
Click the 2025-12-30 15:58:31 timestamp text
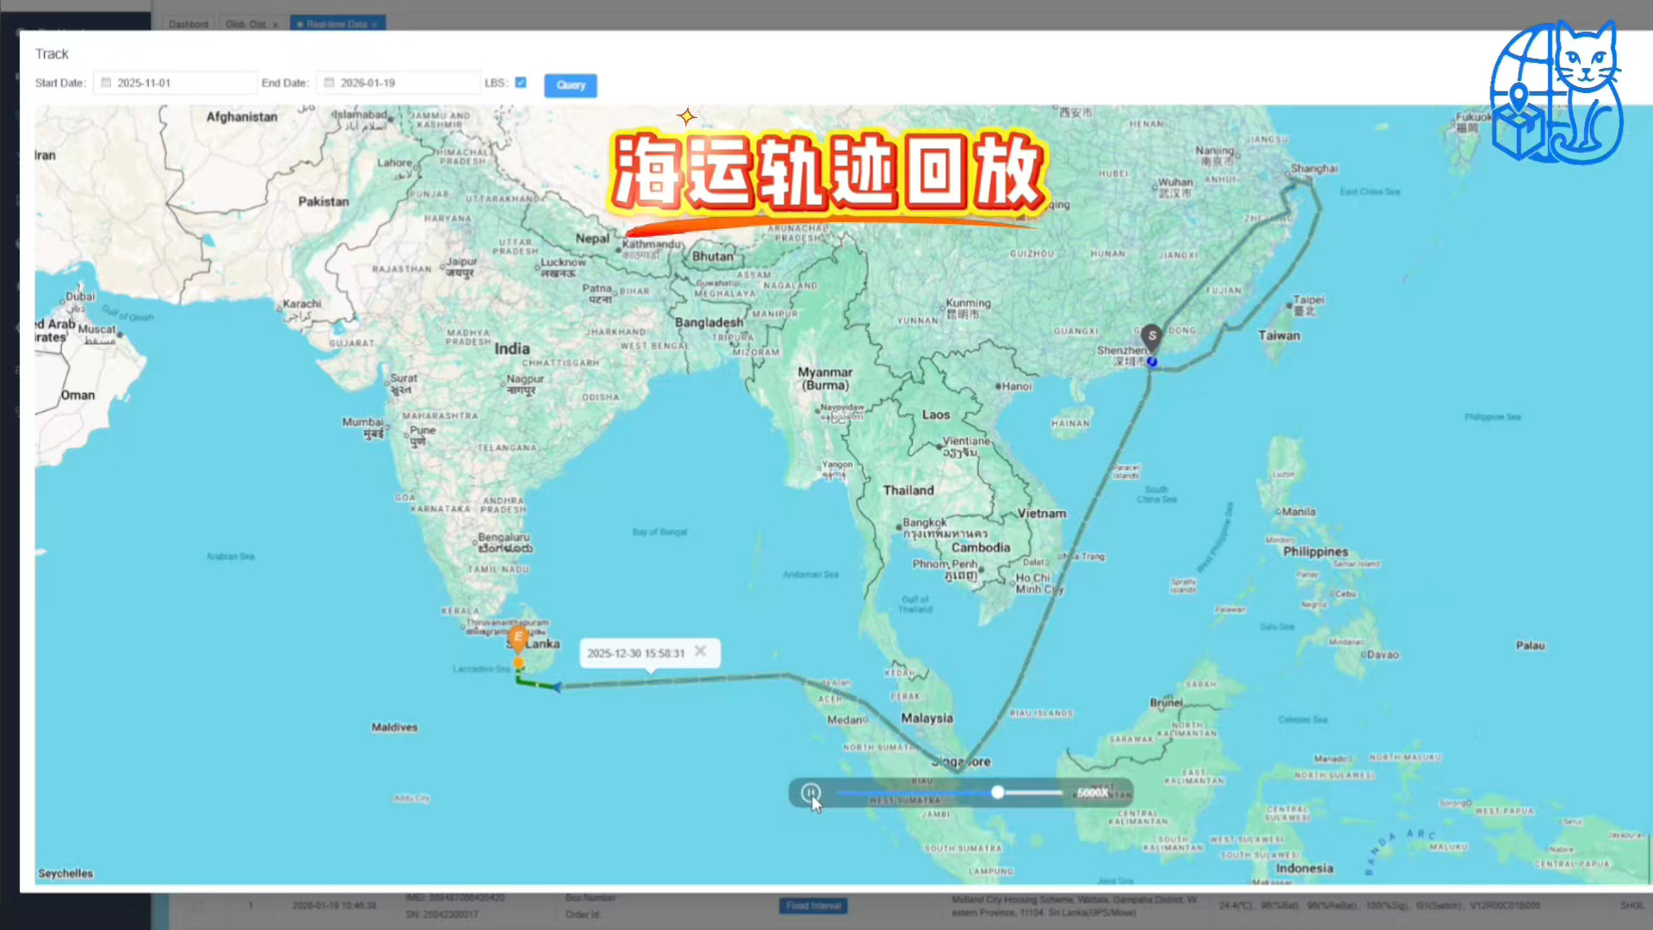tap(636, 654)
